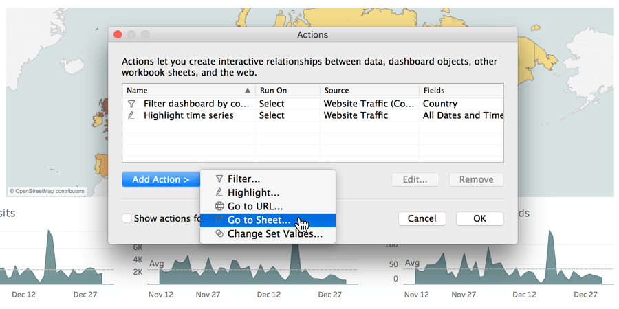619x309 pixels.
Task: Sort the actions by Run On column header
Action: [x=287, y=90]
